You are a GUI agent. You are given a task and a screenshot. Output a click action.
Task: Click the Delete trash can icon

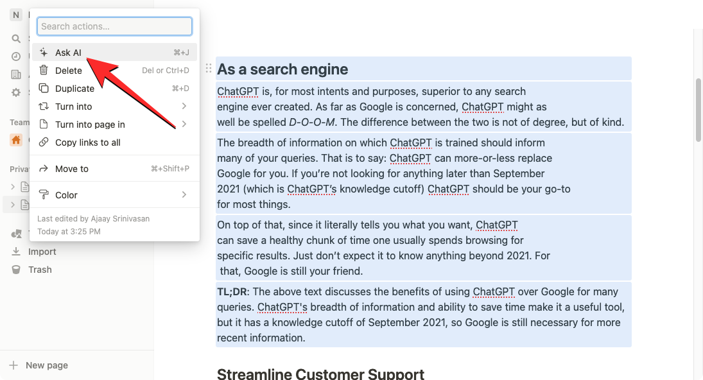[x=44, y=71]
